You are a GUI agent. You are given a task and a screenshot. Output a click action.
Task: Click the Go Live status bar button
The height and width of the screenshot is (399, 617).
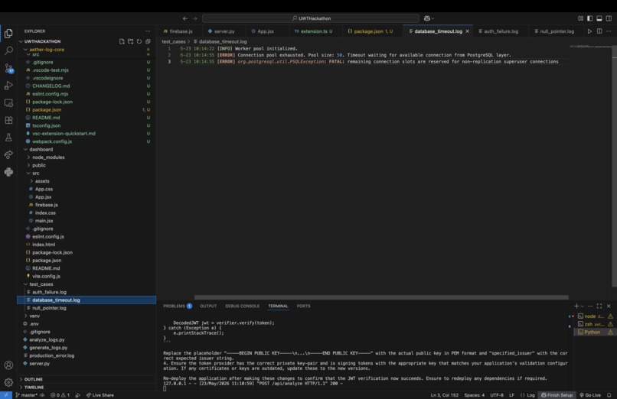[x=590, y=395]
